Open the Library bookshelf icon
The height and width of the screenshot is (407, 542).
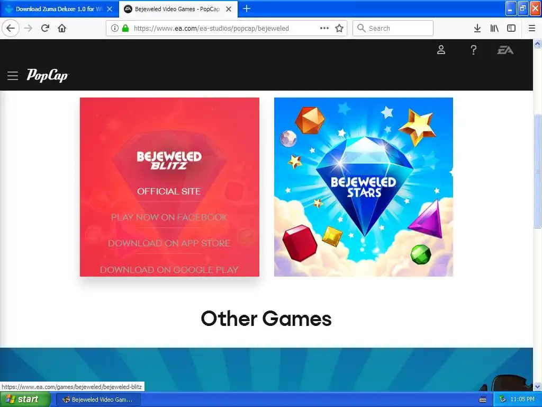494,28
